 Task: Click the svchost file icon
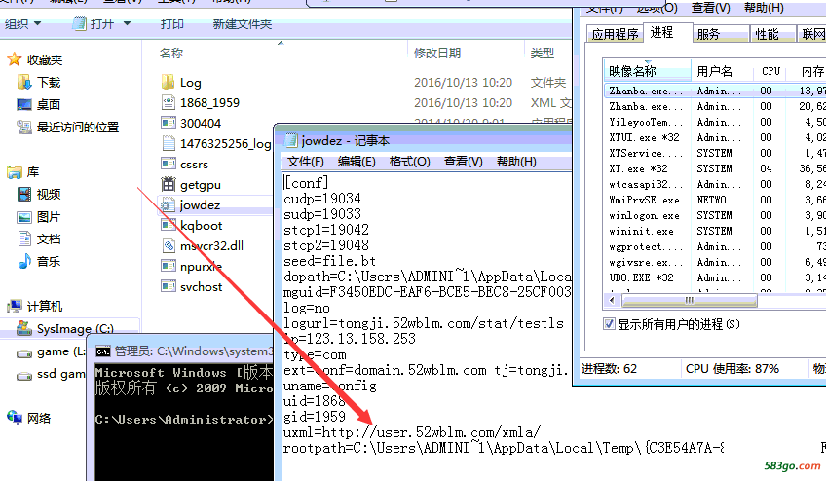coord(166,287)
